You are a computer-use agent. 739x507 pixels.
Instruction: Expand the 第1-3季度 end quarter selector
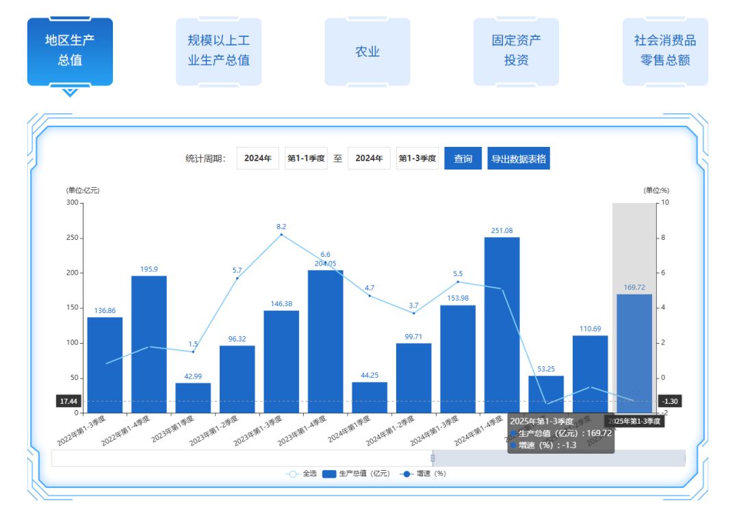coord(417,159)
